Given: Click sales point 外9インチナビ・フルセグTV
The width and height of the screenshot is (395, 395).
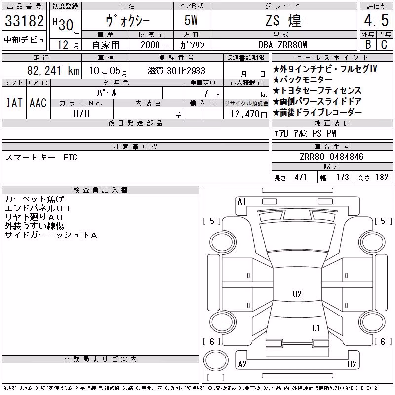Looking at the screenshot, I should click(x=325, y=69).
